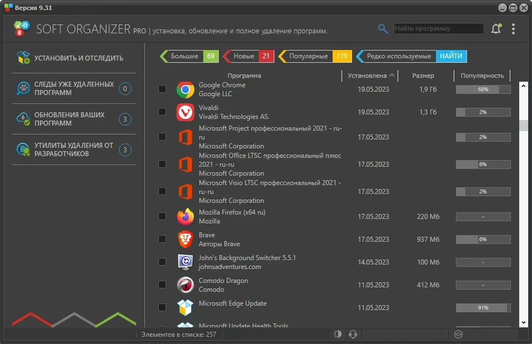Viewport: 532px width, 344px height.
Task: Sort by the Популярность column header
Action: (482, 76)
